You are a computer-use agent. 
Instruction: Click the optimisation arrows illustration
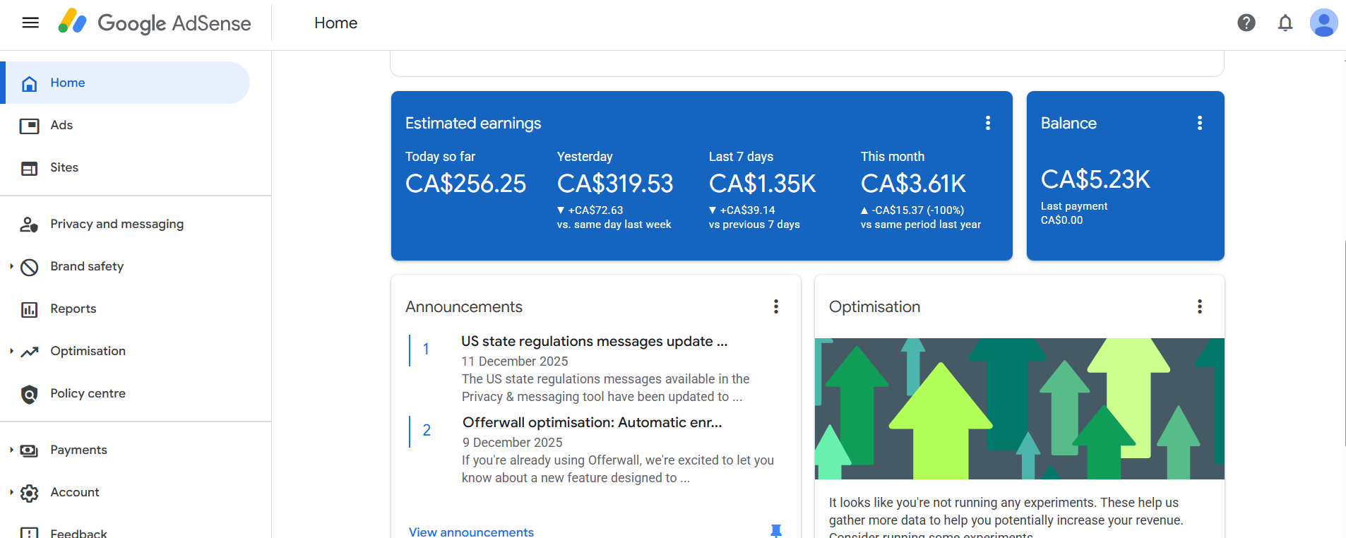point(1019,409)
